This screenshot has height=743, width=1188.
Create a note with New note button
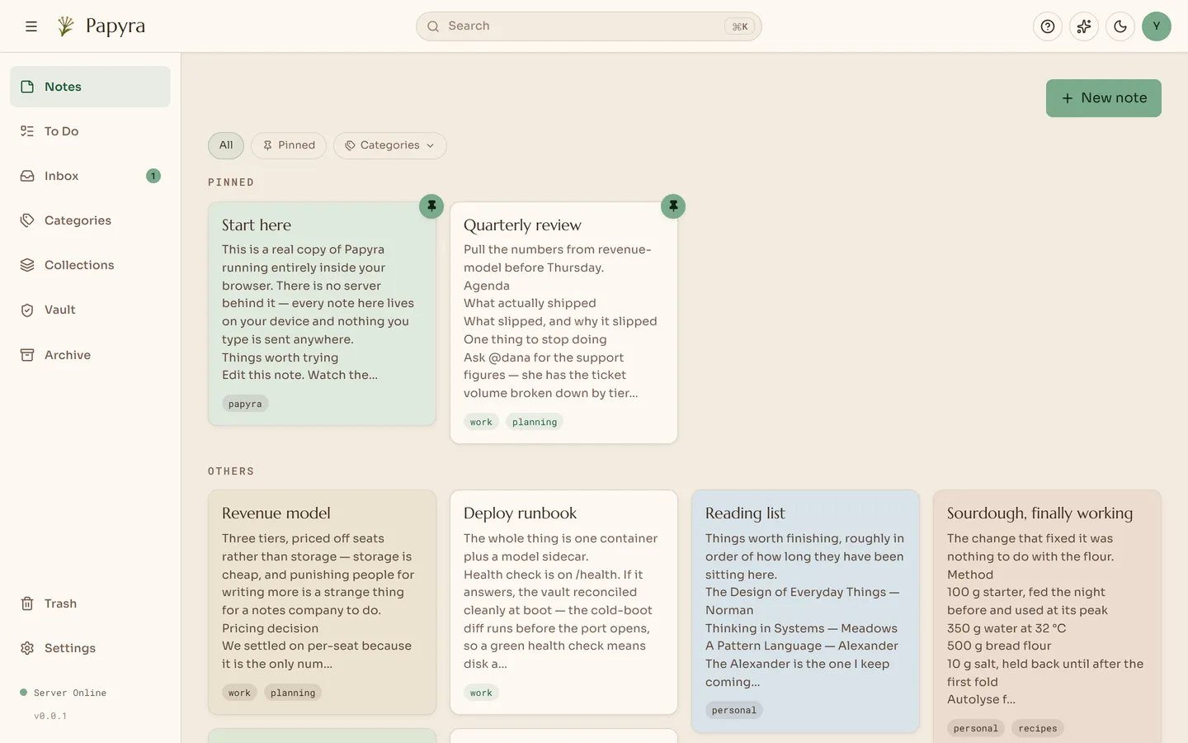click(1103, 98)
